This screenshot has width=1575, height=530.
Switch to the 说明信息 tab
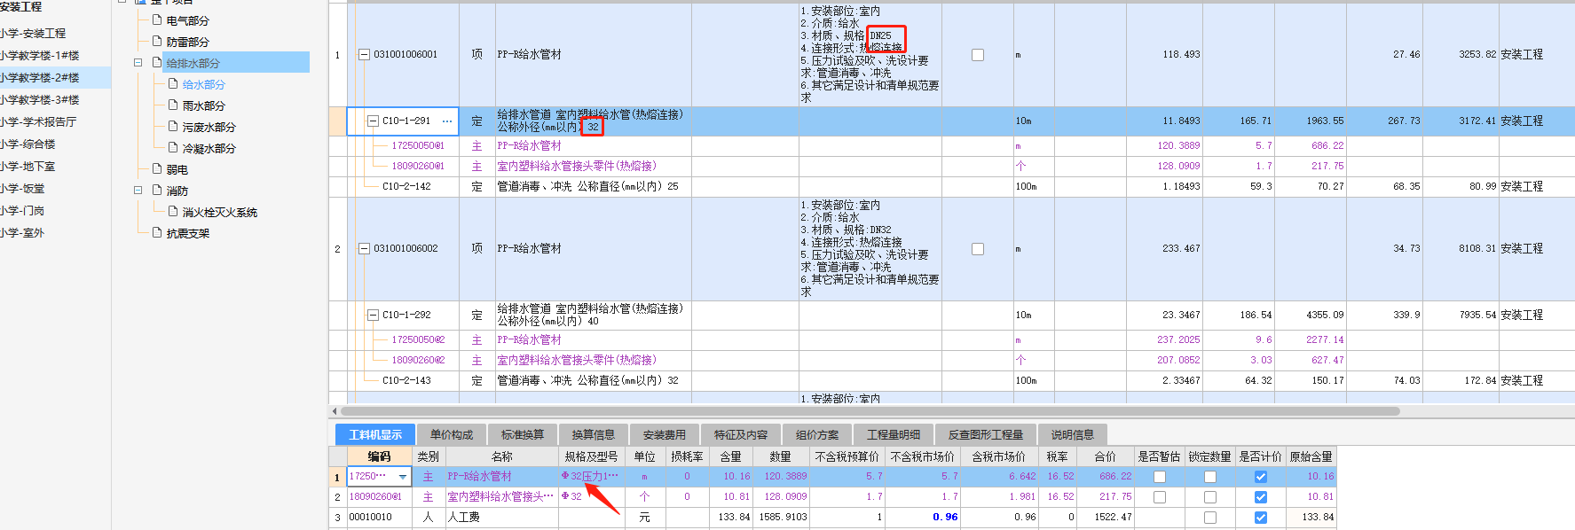(x=1072, y=434)
